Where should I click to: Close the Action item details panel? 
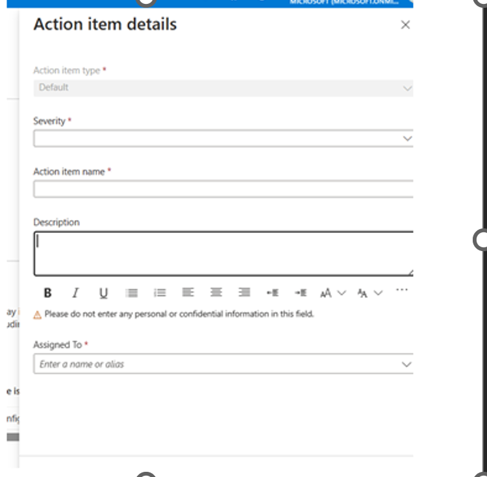tap(405, 25)
